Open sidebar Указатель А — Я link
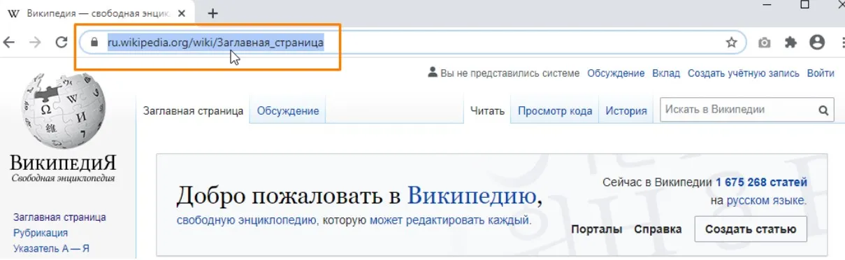 [x=51, y=248]
